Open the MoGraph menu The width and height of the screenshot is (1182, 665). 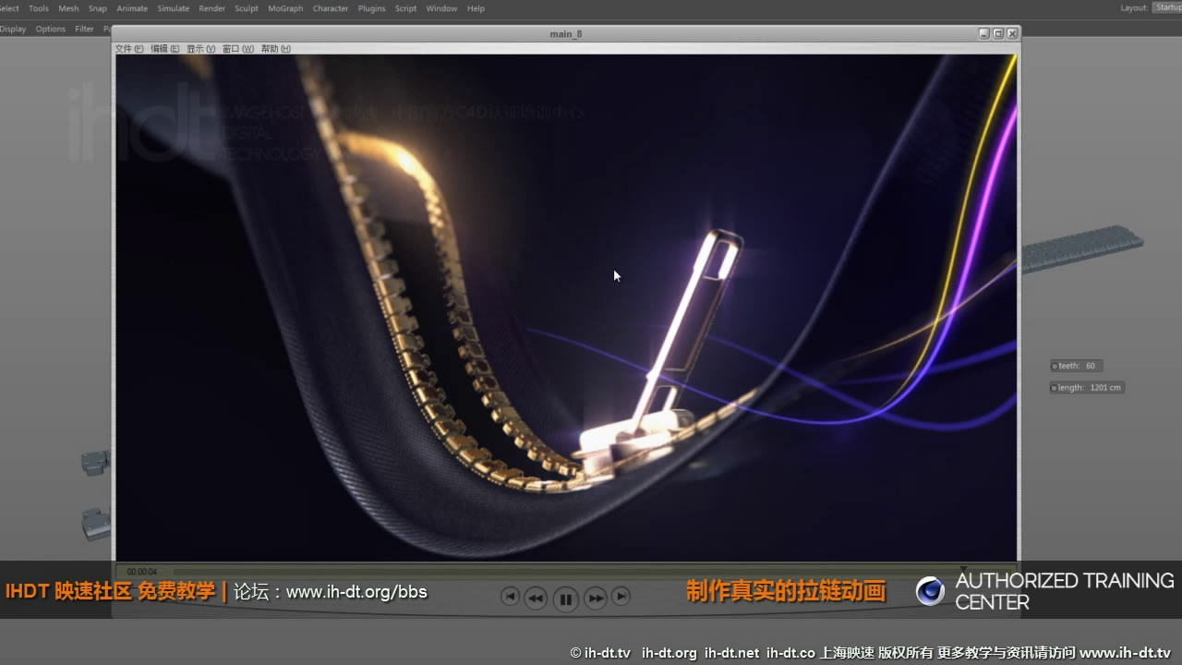tap(284, 8)
